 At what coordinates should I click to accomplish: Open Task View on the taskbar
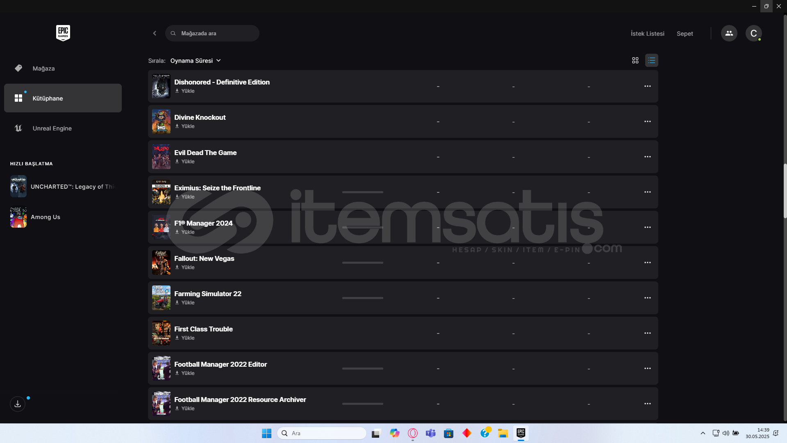pos(376,433)
